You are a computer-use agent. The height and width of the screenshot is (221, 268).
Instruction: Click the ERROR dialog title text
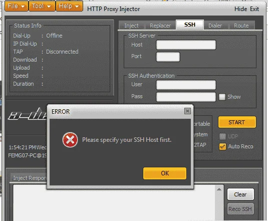coord(61,112)
